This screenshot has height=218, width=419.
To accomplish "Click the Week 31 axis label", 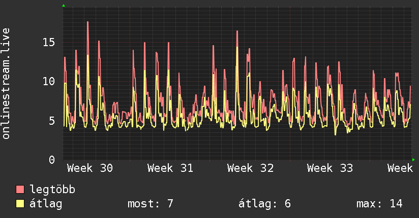I will (170, 168).
